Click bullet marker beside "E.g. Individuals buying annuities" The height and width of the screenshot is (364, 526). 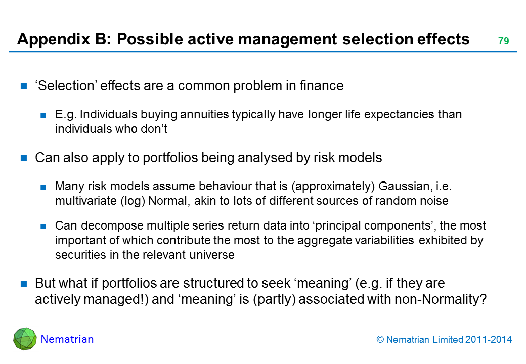point(44,115)
